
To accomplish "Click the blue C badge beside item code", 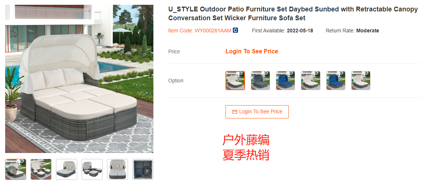I will tap(235, 31).
